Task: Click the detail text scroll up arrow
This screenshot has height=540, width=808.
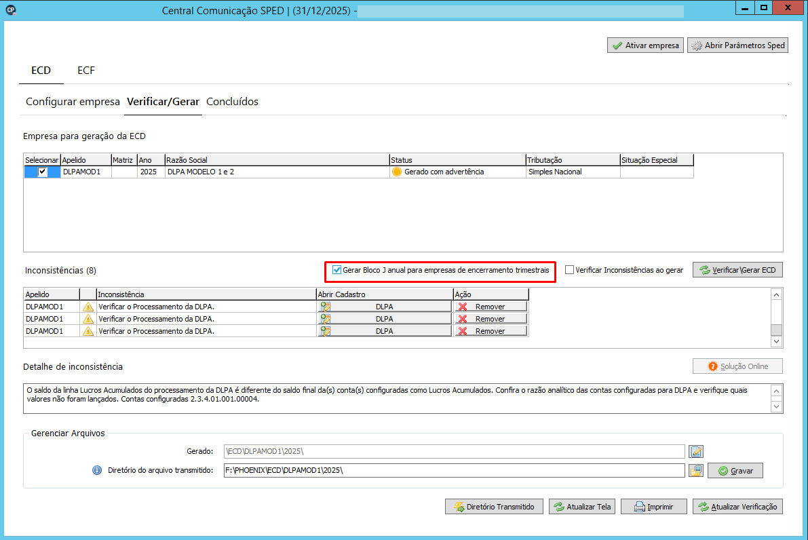Action: click(x=777, y=391)
